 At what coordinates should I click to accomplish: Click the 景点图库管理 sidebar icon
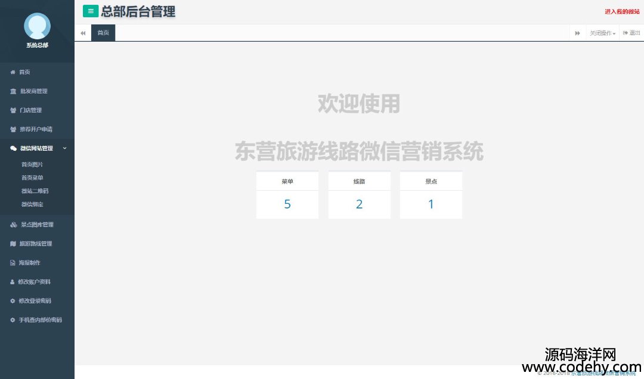pyautogui.click(x=14, y=225)
